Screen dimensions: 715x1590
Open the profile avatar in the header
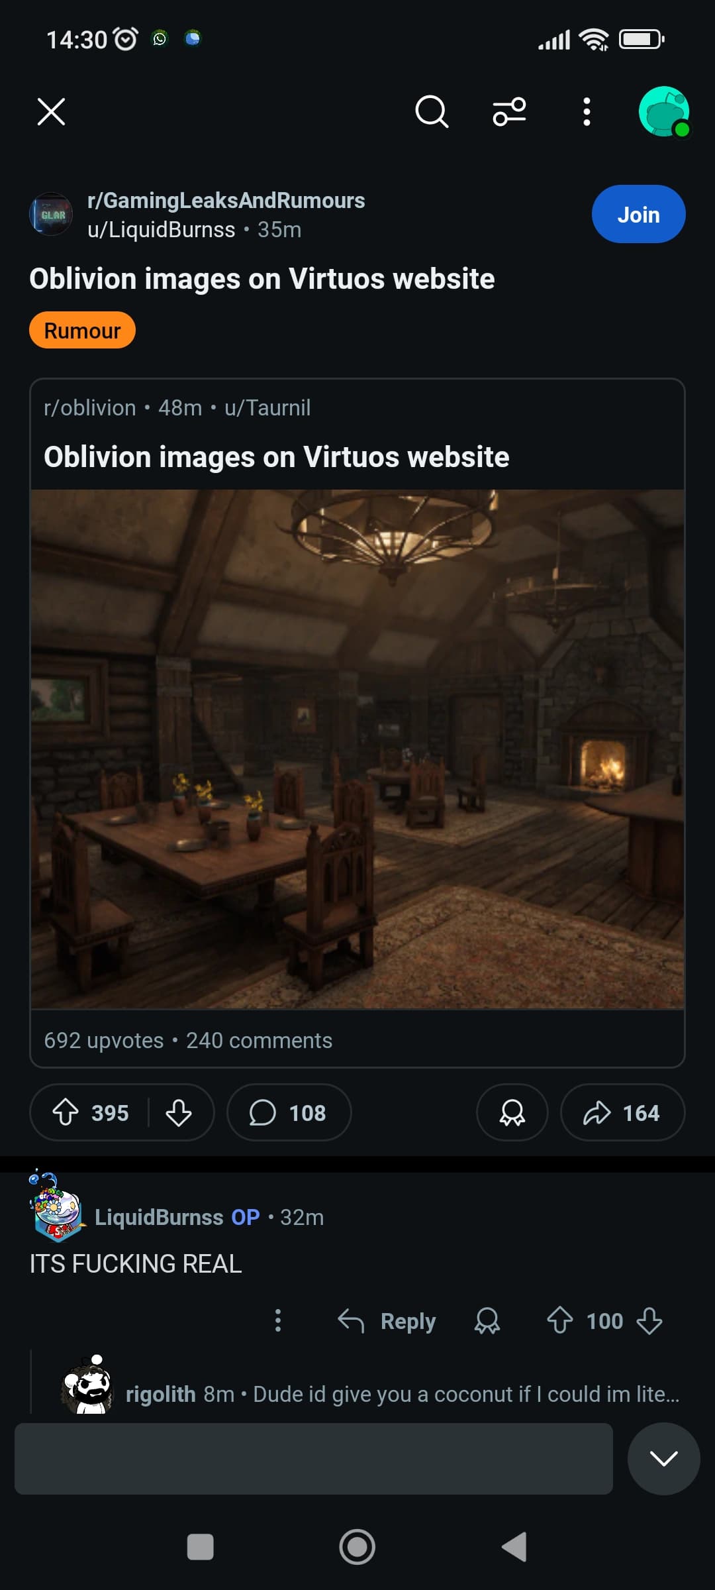pos(664,111)
